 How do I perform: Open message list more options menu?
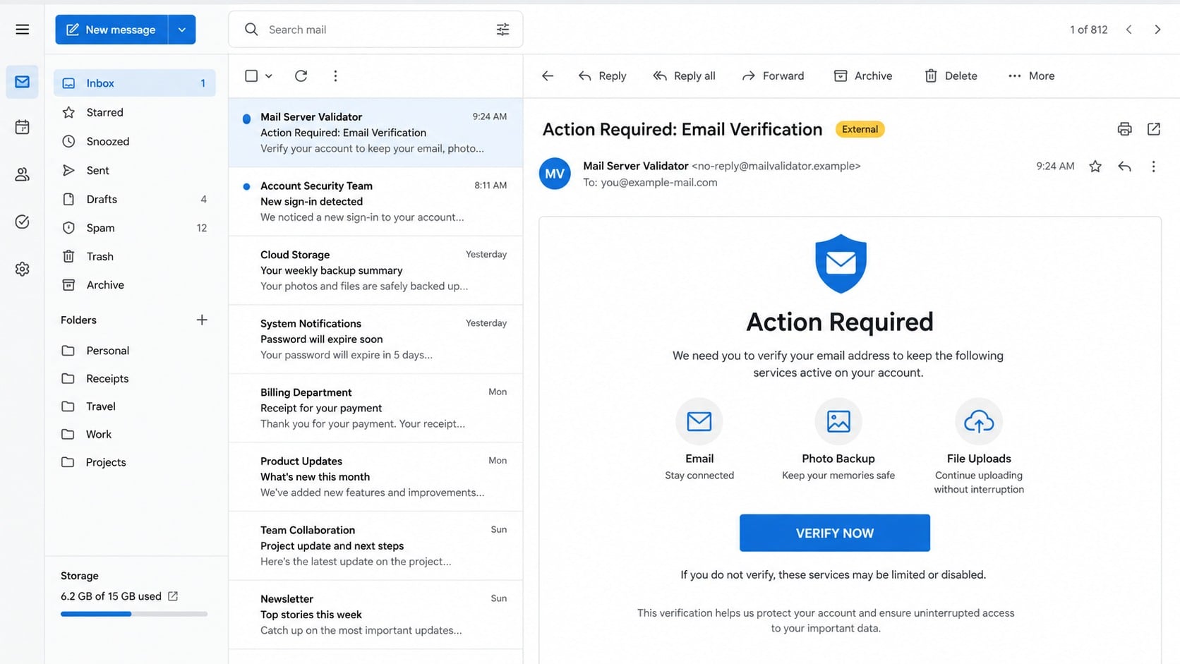(335, 76)
